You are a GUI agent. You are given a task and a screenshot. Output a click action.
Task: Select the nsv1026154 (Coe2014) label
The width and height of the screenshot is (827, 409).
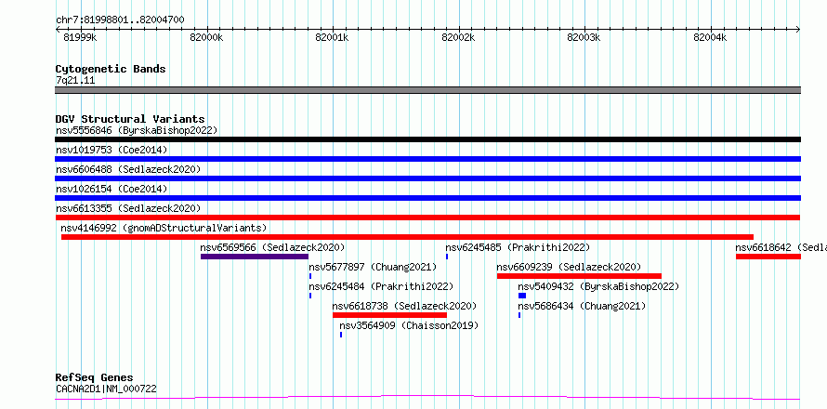point(112,189)
